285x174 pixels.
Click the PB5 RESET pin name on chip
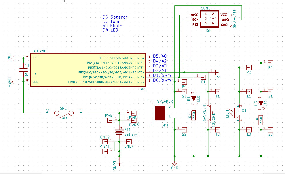pyautogui.click(x=122, y=58)
